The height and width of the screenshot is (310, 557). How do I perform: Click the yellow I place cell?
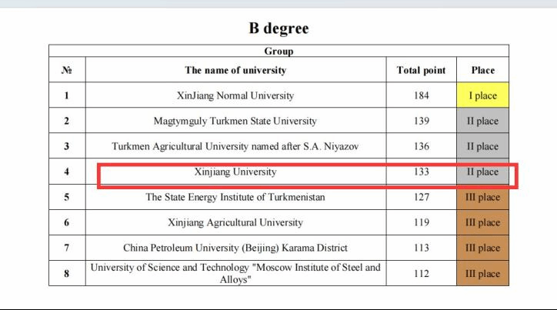coord(482,95)
